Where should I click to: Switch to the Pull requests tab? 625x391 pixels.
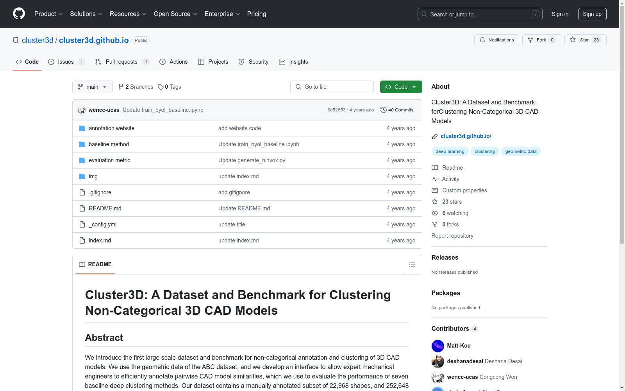pyautogui.click(x=122, y=62)
